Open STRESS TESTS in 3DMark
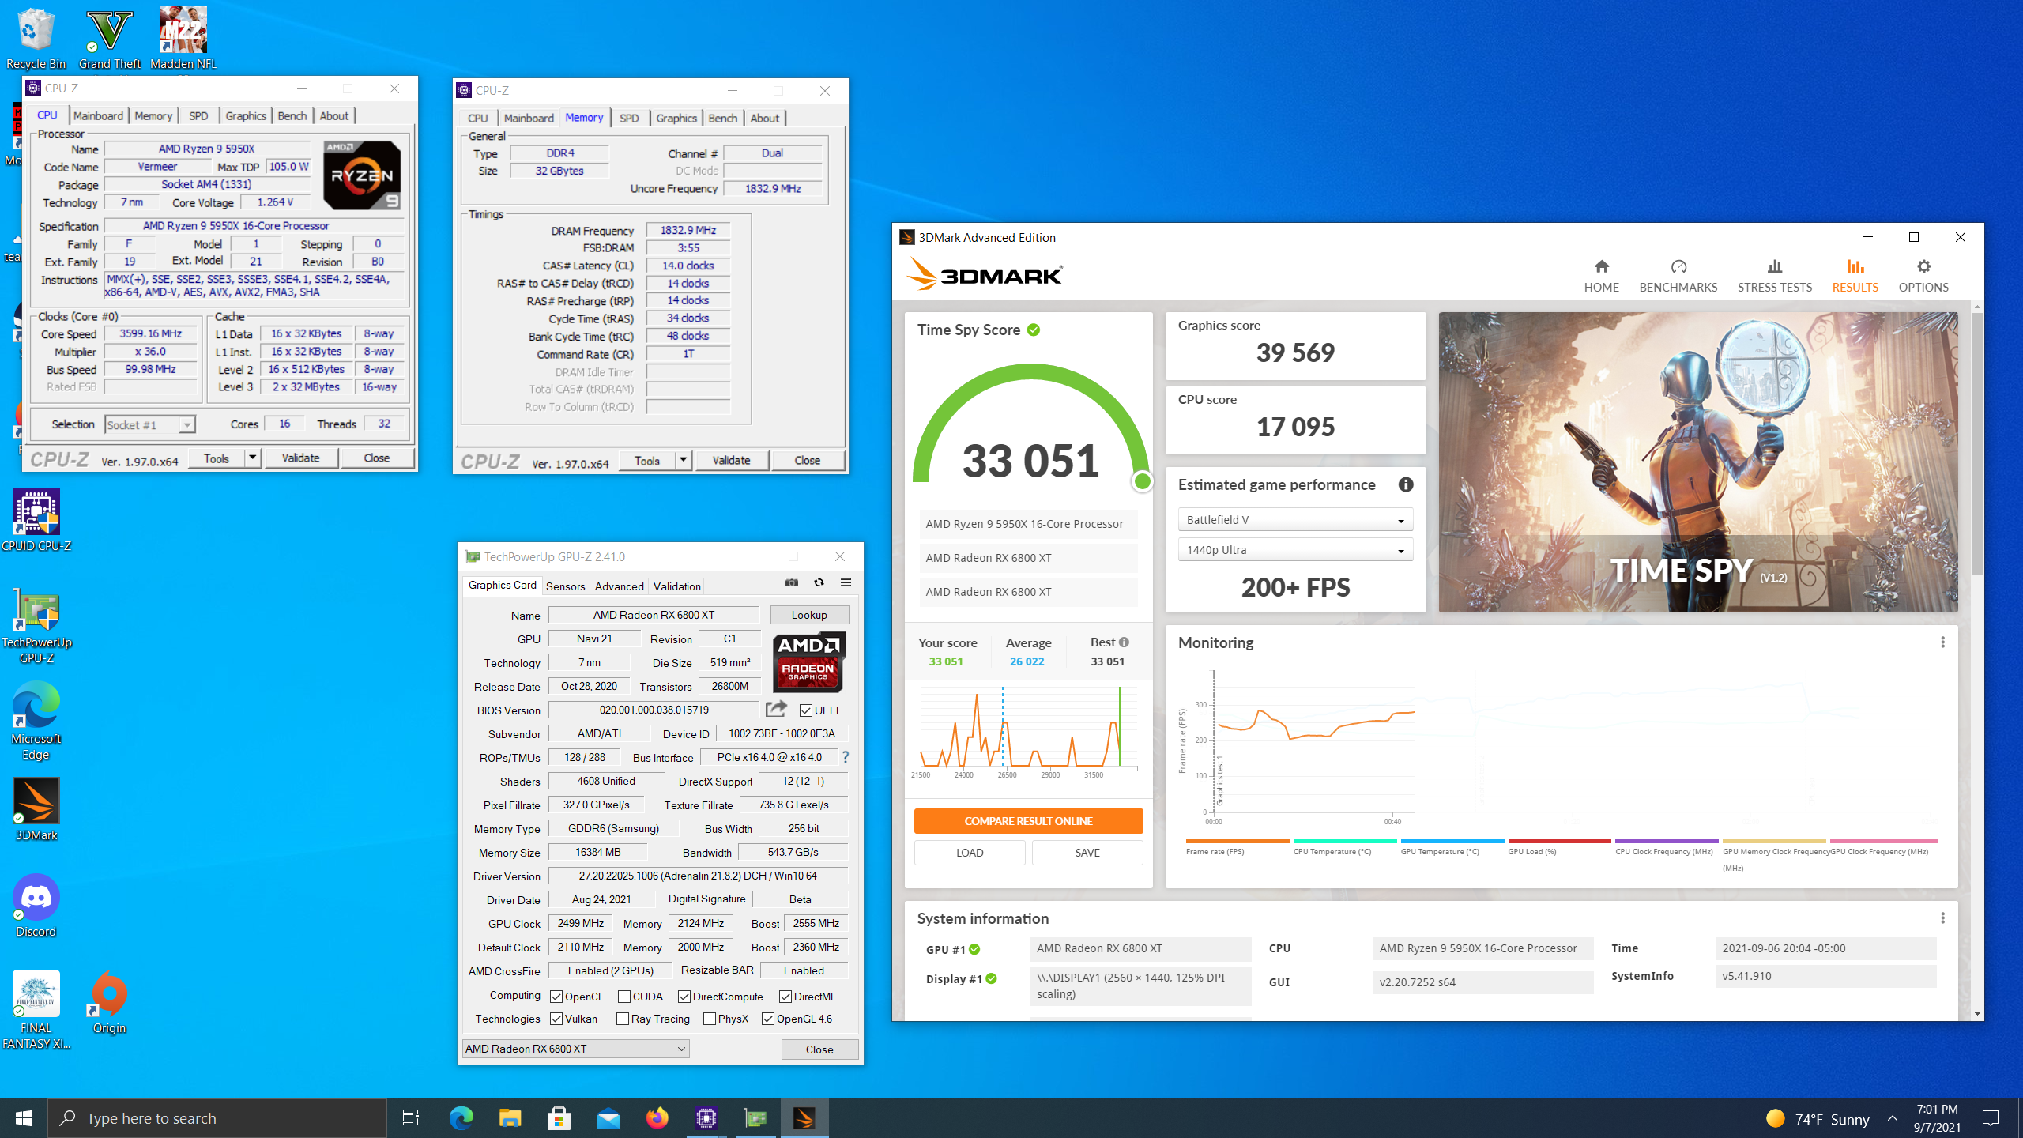This screenshot has width=2023, height=1138. coord(1774,276)
